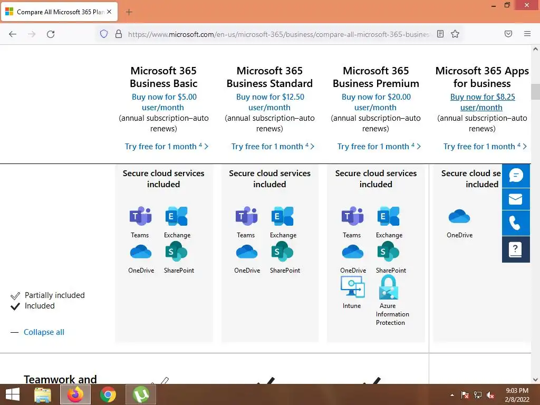Buy Business Basic for $5.00 user/month
Screen dimensions: 540x405
point(164,102)
